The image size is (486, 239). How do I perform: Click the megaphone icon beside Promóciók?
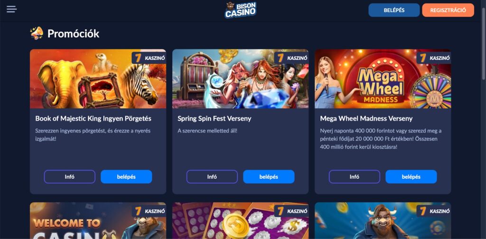37,33
